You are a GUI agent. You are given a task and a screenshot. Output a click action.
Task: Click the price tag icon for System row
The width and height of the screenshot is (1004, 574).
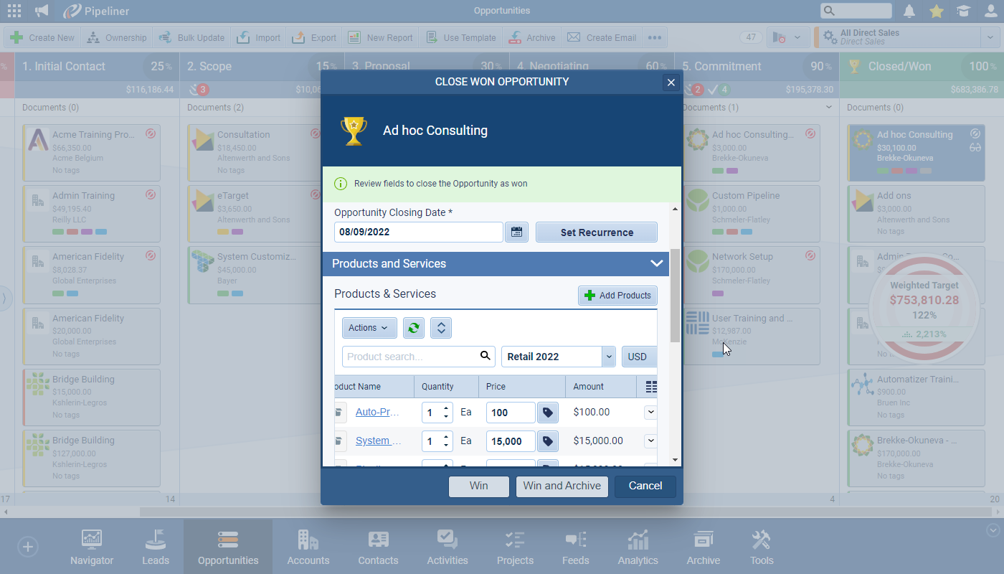coord(548,441)
